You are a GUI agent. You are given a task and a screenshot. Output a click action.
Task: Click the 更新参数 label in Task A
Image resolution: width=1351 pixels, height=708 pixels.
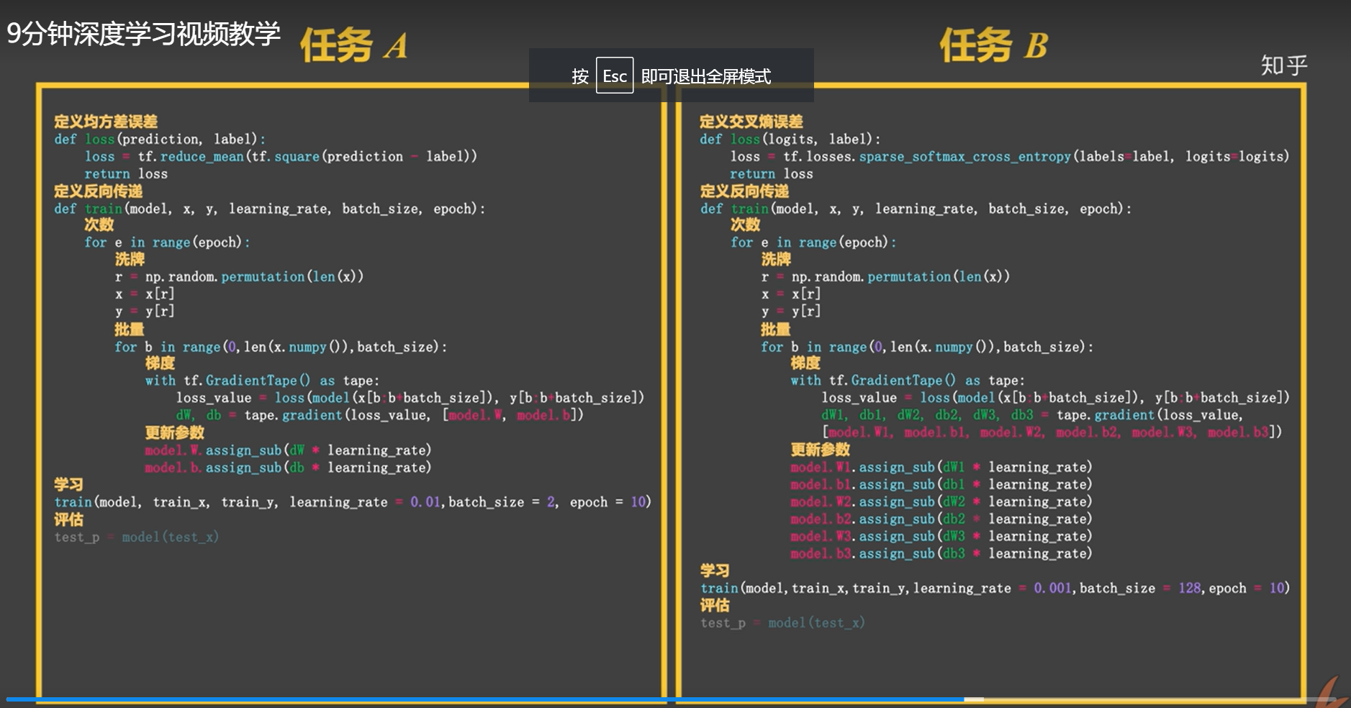click(174, 432)
